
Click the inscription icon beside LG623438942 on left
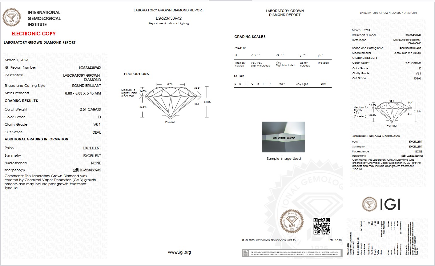point(76,170)
